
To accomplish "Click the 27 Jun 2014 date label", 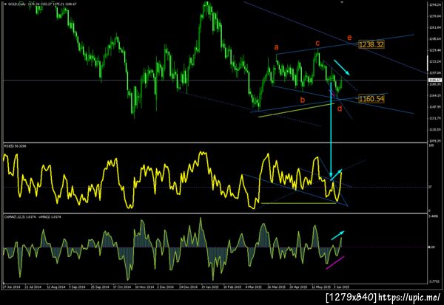I will coord(12,287).
